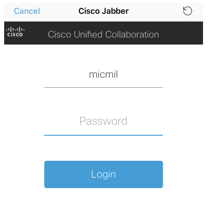
Task: Click the Cisco Unified Collaboration heading
Action: 104,35
